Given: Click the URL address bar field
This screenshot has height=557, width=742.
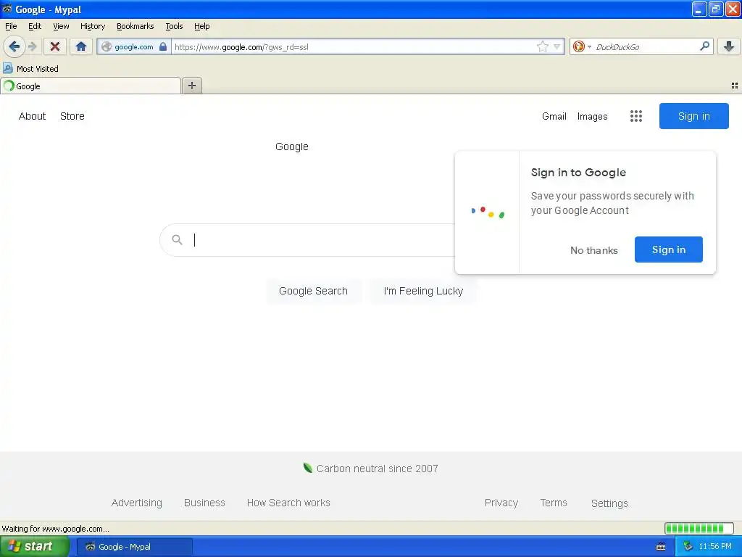Looking at the screenshot, I should [x=354, y=46].
